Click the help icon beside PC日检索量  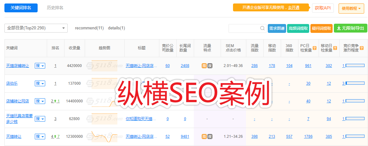[315, 48]
